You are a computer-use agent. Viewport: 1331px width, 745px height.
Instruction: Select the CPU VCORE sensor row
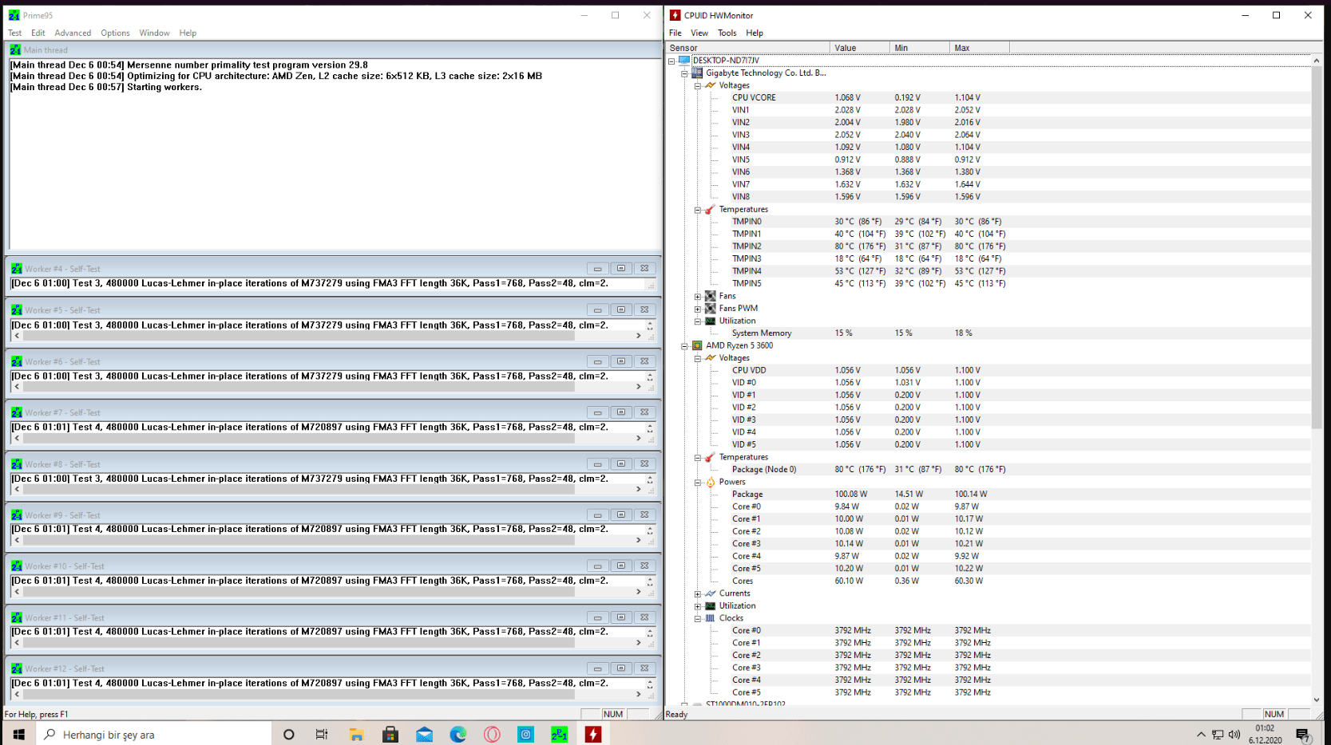point(990,98)
